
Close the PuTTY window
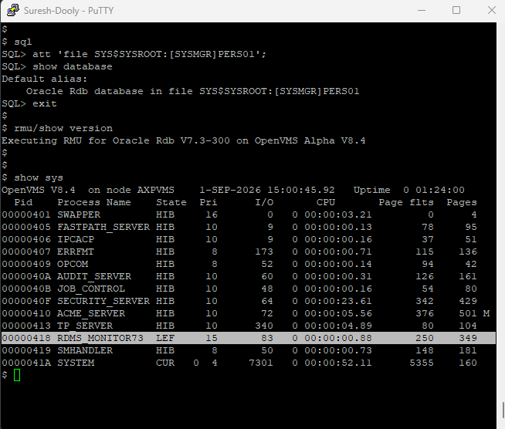pos(491,10)
